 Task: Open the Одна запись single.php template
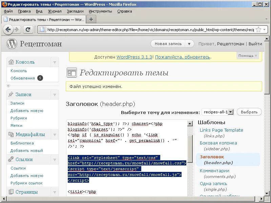click(213, 183)
